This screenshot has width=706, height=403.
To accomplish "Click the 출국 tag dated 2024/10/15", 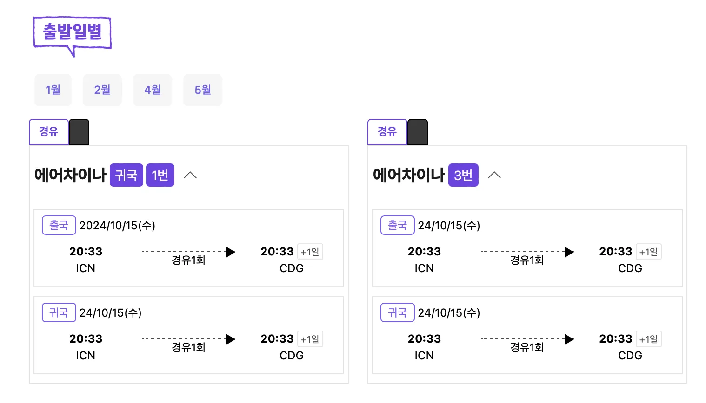I will click(59, 225).
